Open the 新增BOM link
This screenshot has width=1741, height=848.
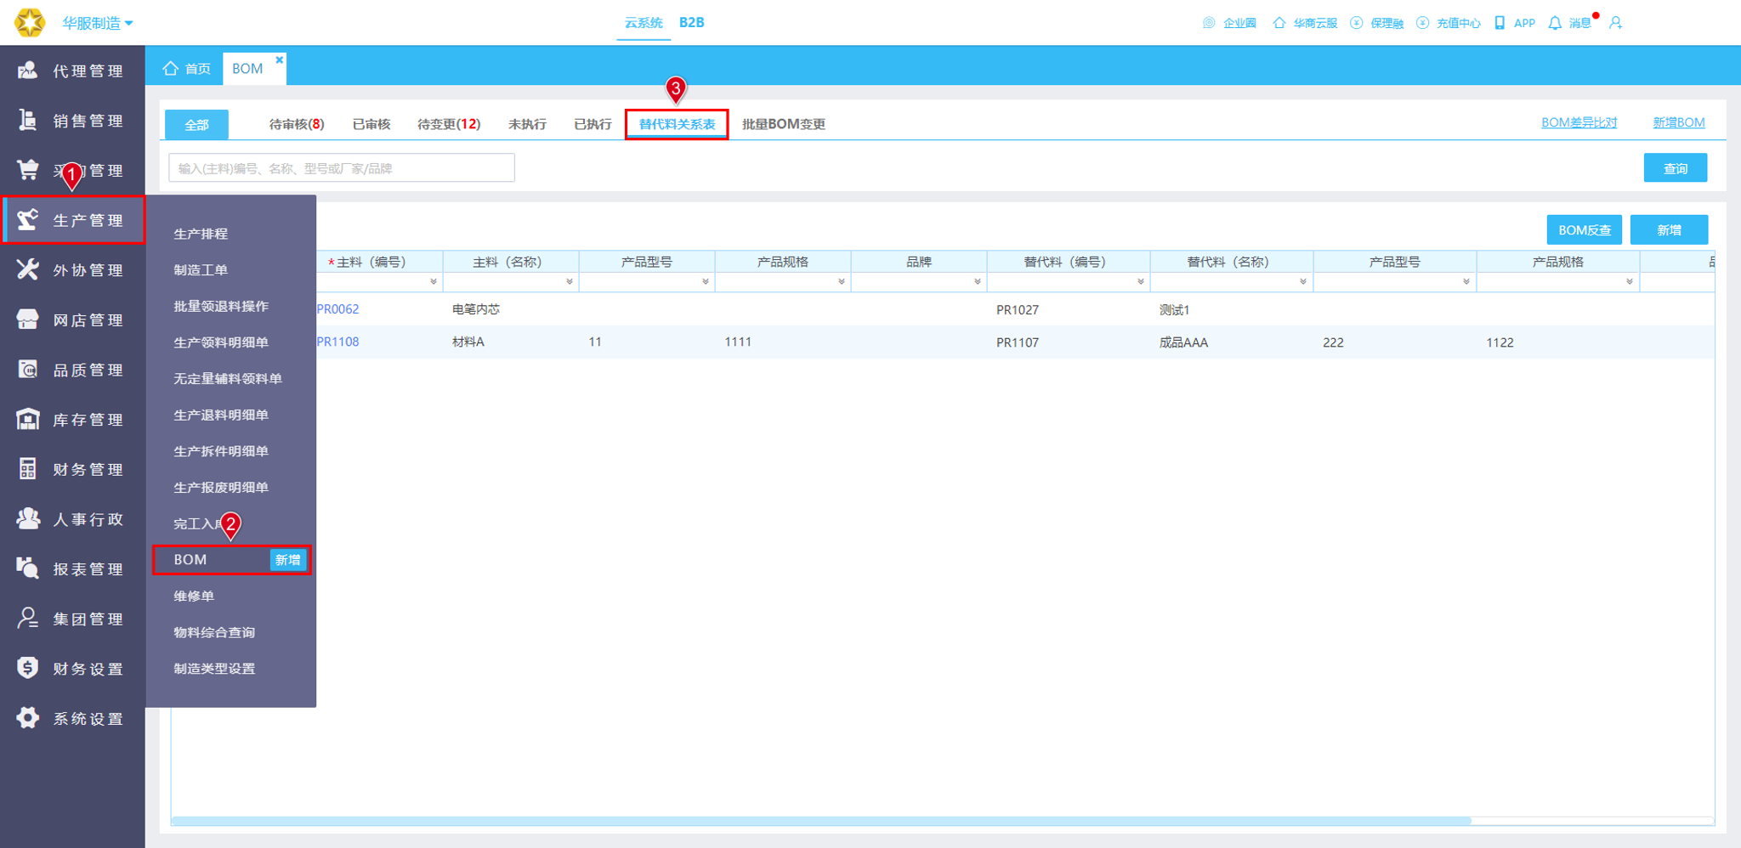click(x=1678, y=122)
